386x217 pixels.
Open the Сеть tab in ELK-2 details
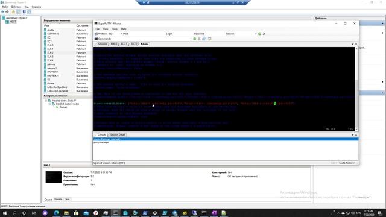[x=67, y=199]
